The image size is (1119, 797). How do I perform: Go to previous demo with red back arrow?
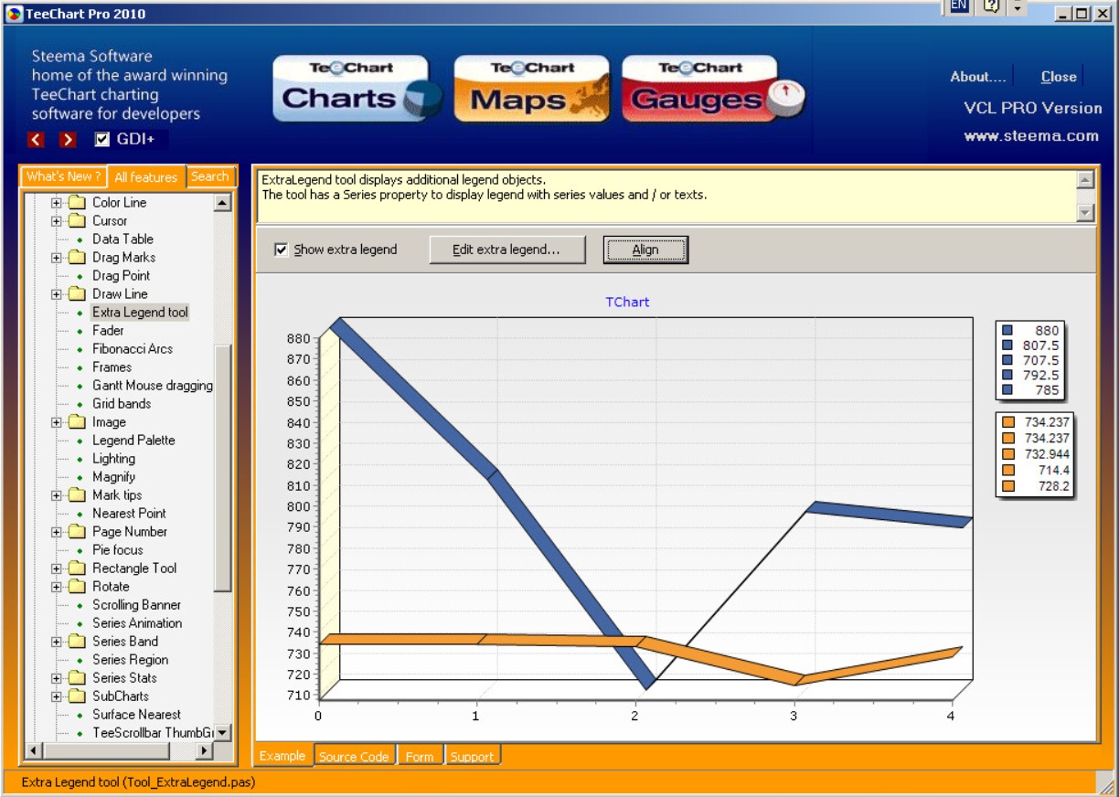pos(36,140)
